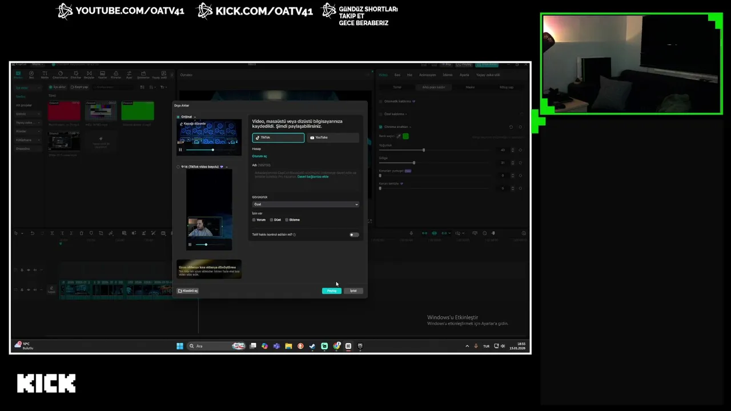Open Google Chrome from the taskbar
Screen dimensions: 731x411
point(336,346)
